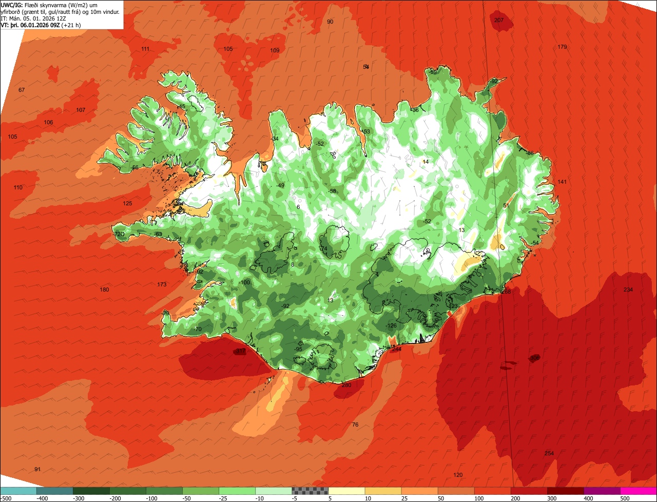Click the value -34 on the northern coast

tap(275, 139)
